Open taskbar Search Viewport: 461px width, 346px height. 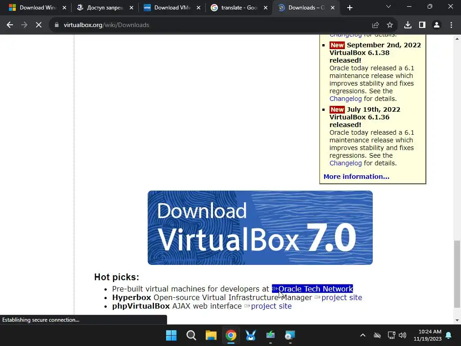[x=191, y=335]
